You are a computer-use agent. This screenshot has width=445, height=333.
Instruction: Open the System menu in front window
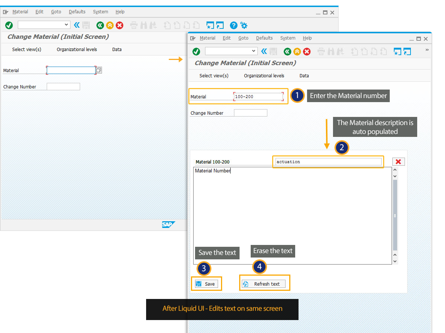coord(288,38)
